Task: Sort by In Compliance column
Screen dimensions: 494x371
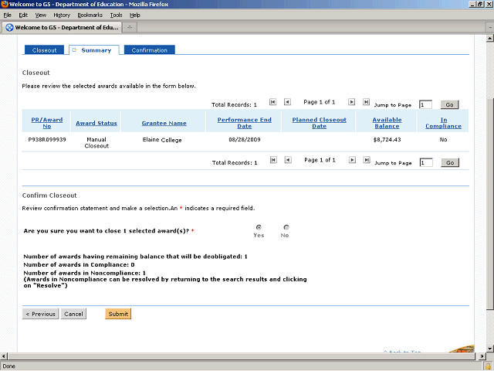Action: pyautogui.click(x=443, y=123)
